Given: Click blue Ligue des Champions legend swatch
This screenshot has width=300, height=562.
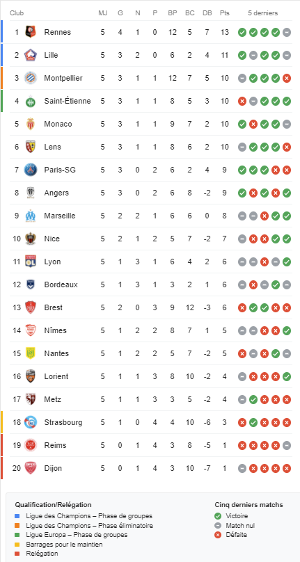Looking at the screenshot, I should [17, 516].
